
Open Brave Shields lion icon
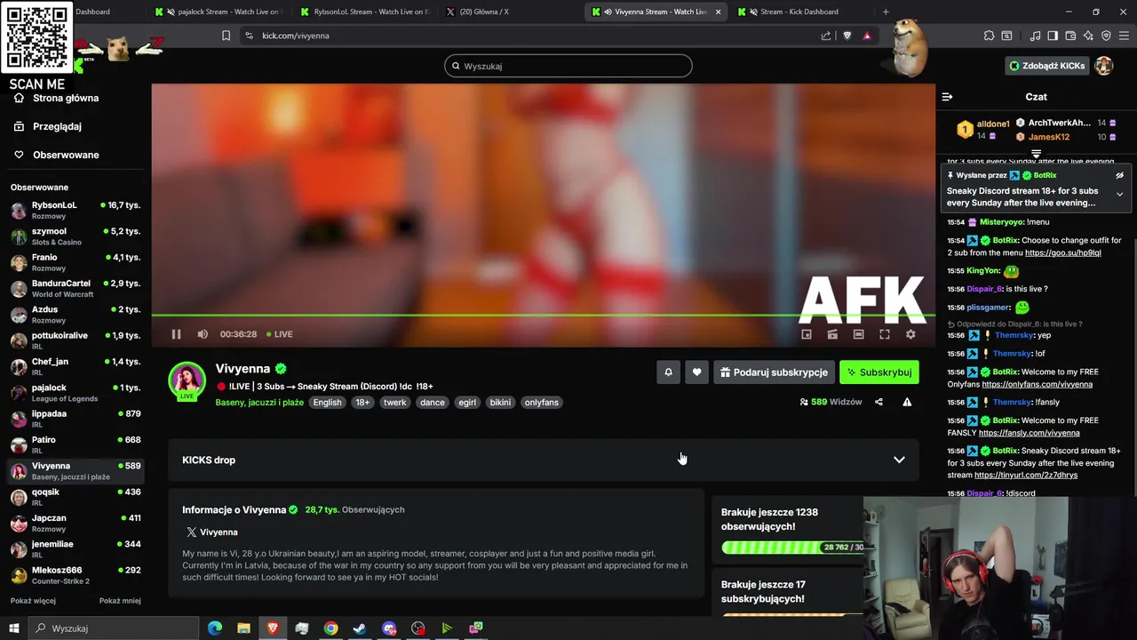(x=847, y=36)
